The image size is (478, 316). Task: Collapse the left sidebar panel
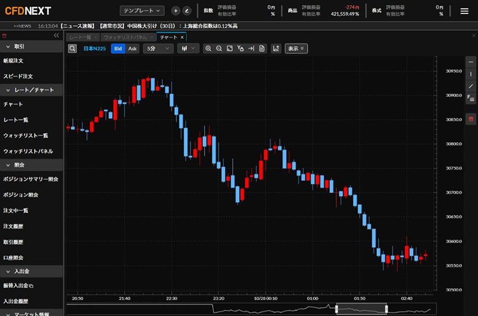56,36
